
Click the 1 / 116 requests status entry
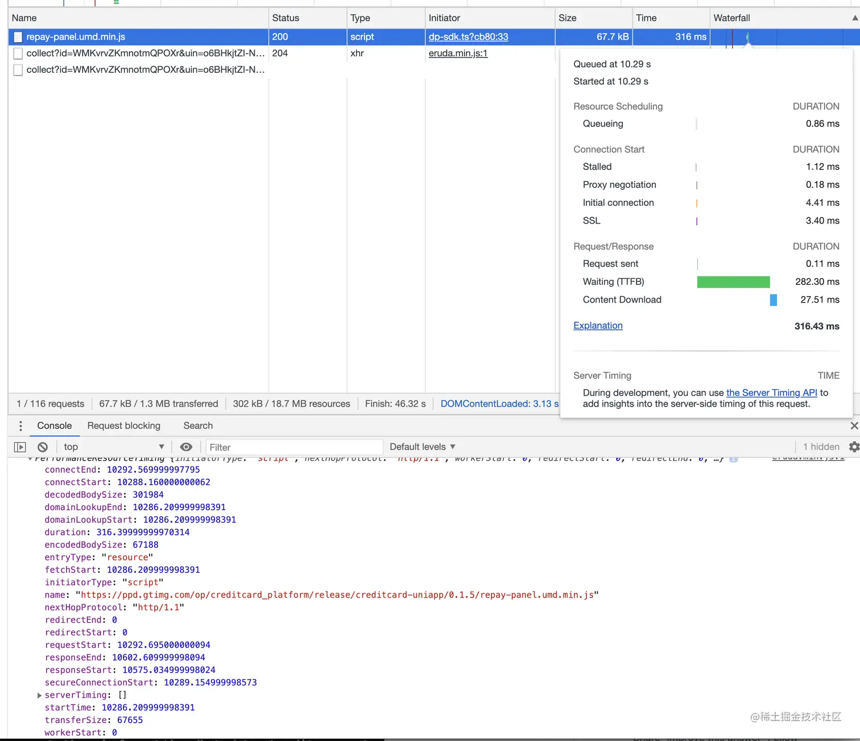point(50,404)
